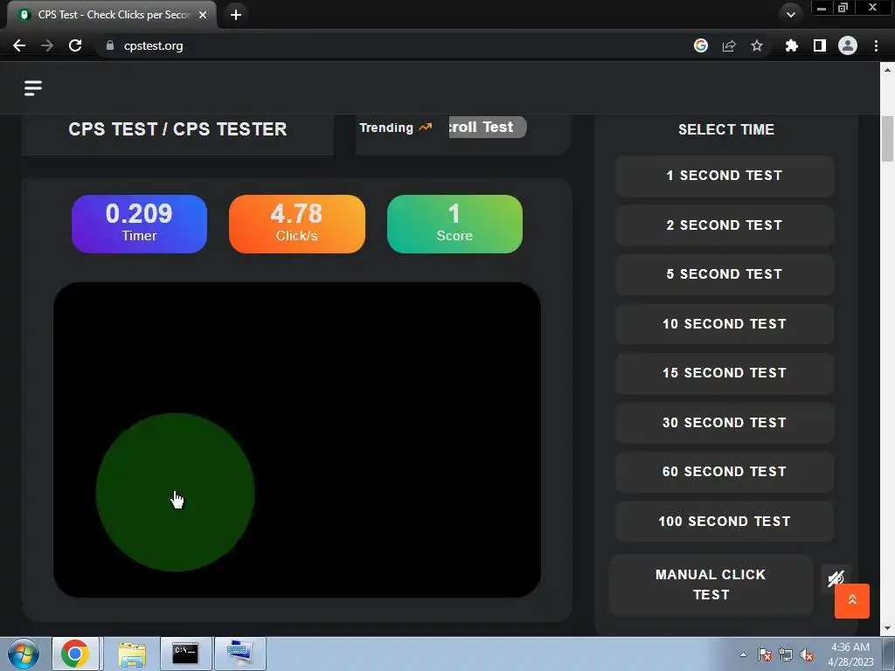Click the orange scroll-to-top button
Screen dimensions: 895x671
pos(851,601)
